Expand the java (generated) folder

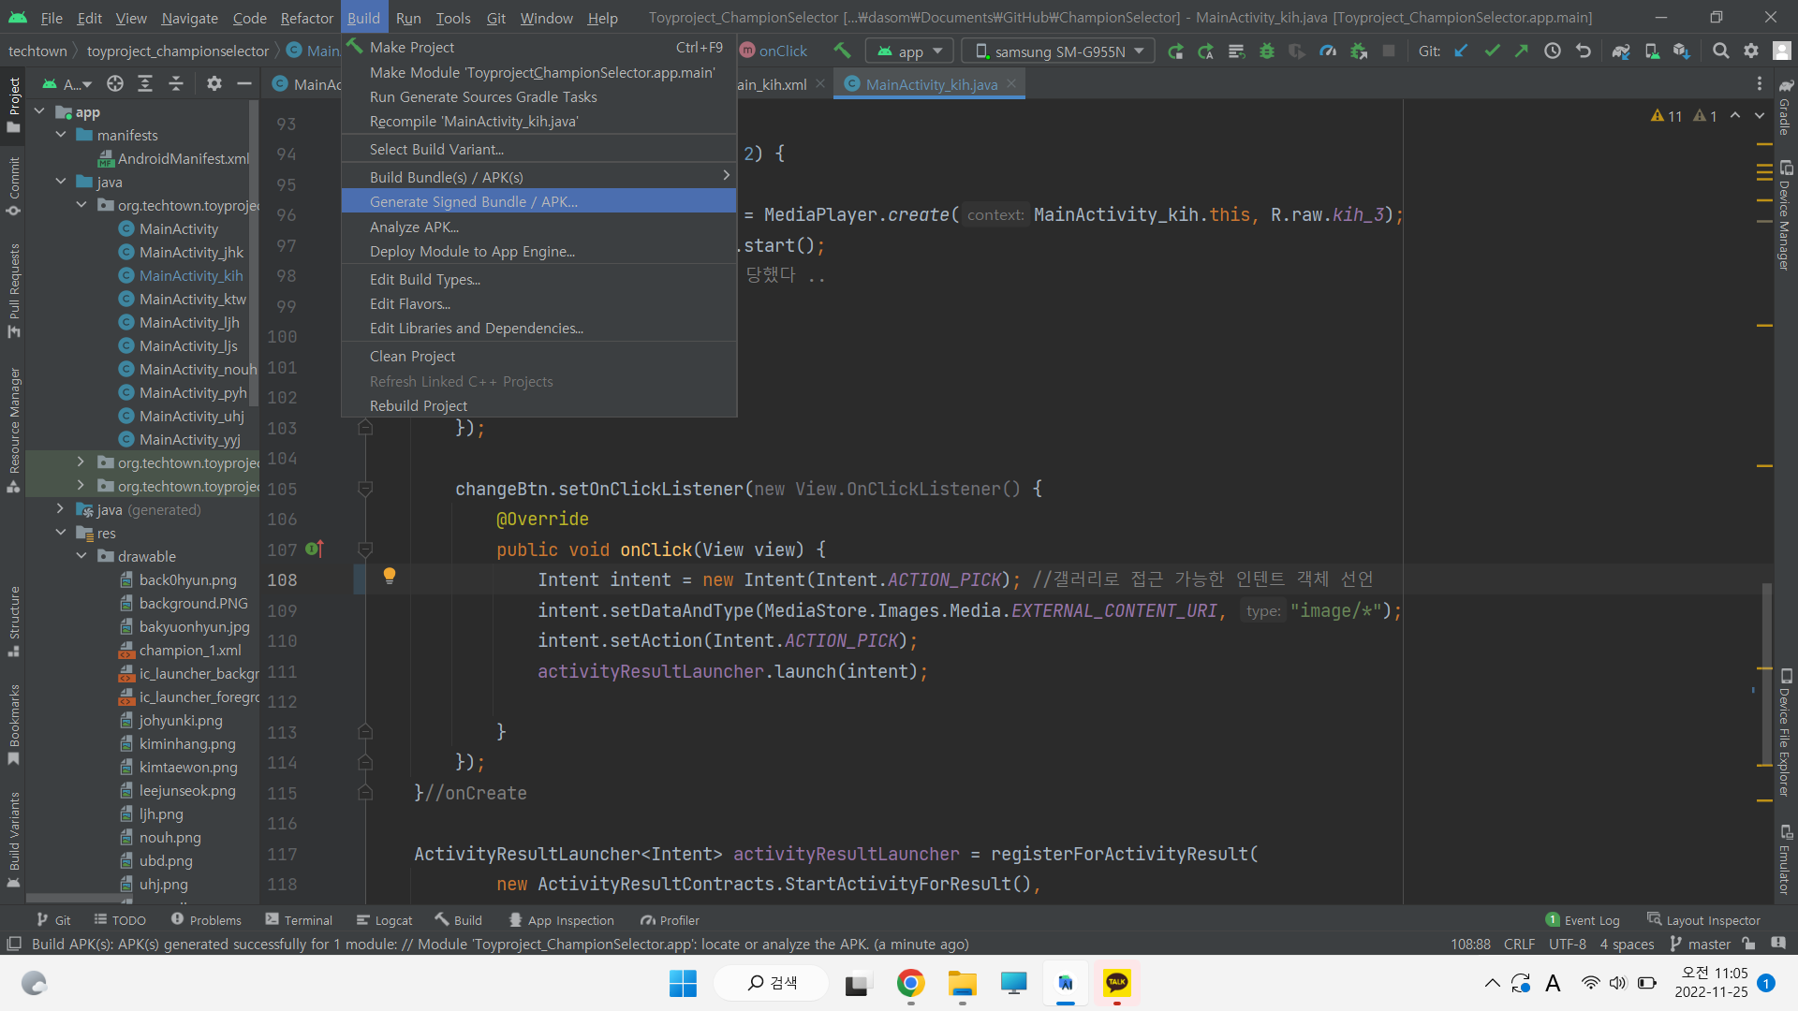click(x=61, y=509)
